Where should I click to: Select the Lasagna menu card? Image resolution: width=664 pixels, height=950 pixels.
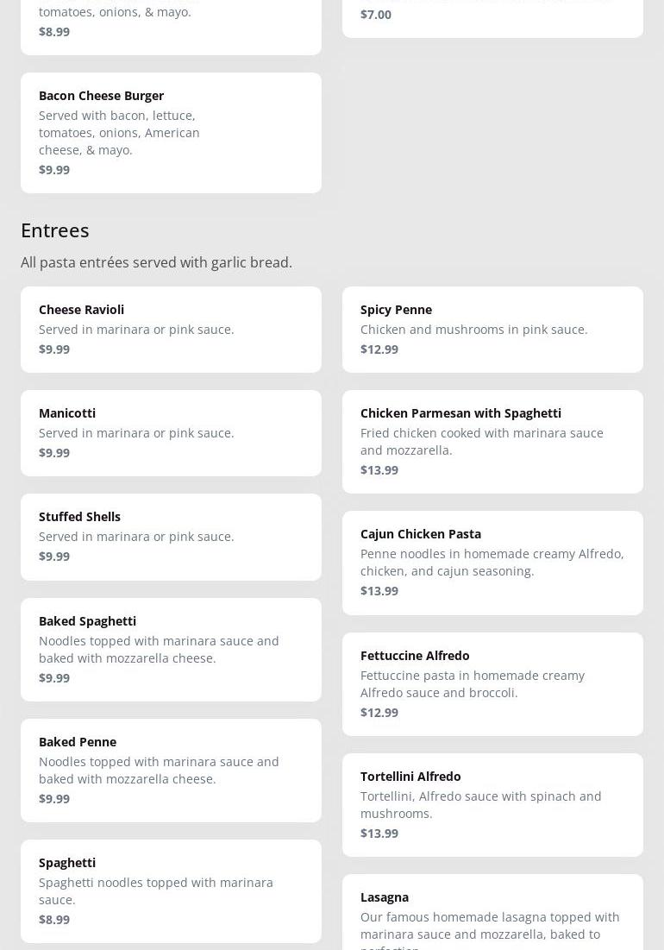(492, 912)
